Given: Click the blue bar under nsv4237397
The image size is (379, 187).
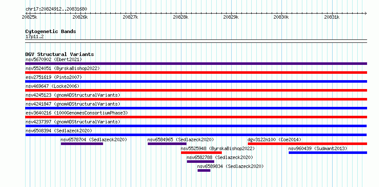Looking at the screenshot, I should [x=196, y=126].
